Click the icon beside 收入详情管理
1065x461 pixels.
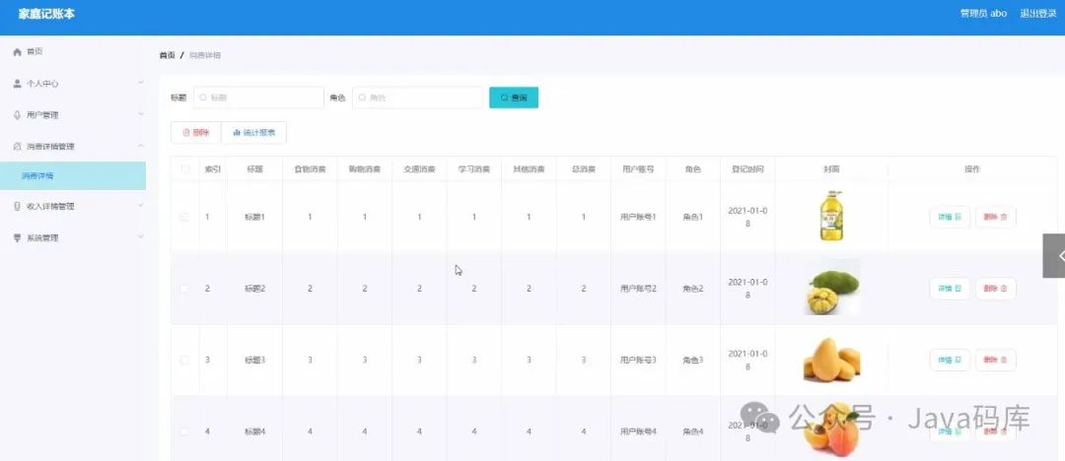click(18, 207)
